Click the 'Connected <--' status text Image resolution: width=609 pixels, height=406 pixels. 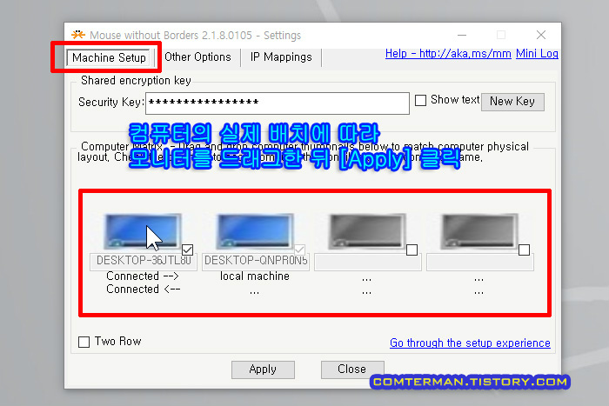[144, 290]
